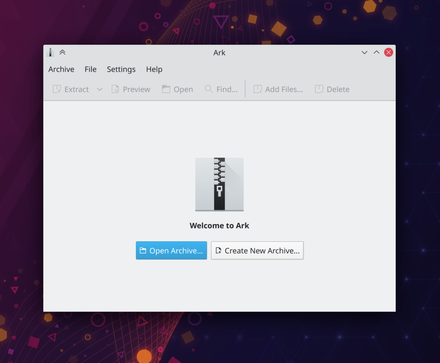The height and width of the screenshot is (363, 440).
Task: Click the large zipper archive image
Action: 219,184
